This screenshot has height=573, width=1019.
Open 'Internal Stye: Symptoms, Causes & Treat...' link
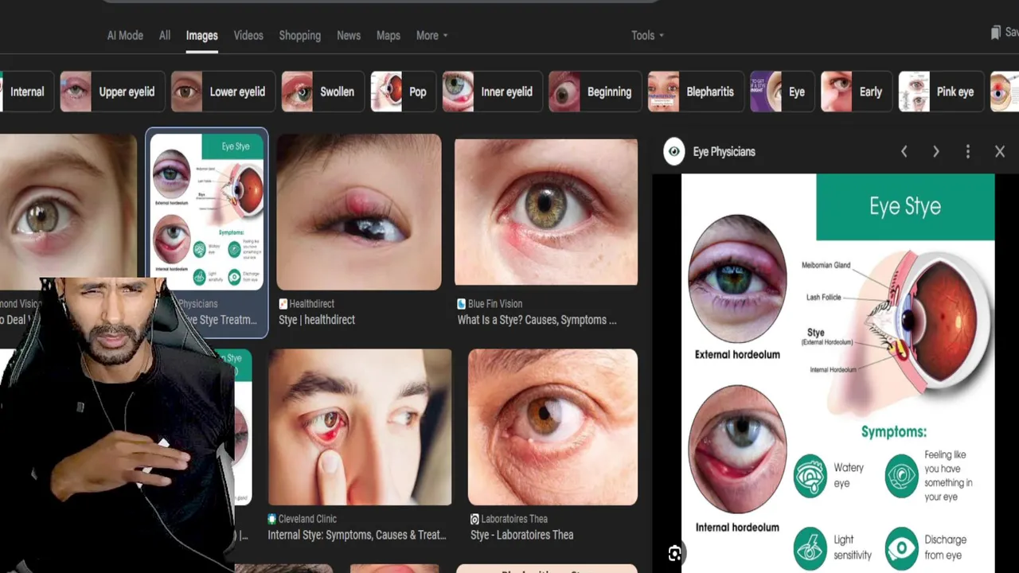click(357, 535)
